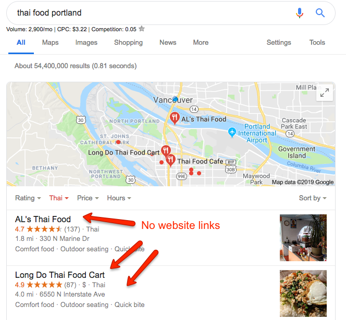Select Thai Food Cafe map pin

tap(170, 160)
